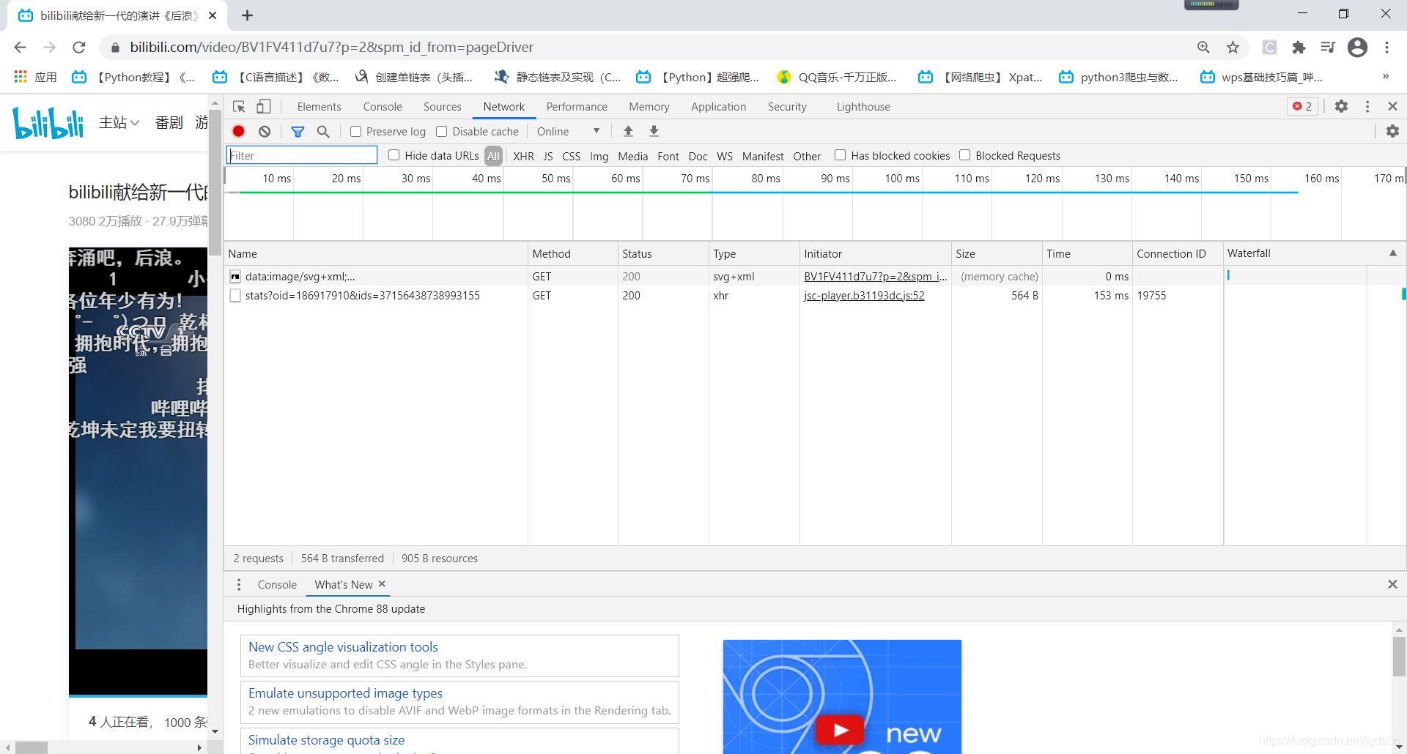This screenshot has height=754, width=1407.
Task: Stop recording network log
Action: pyautogui.click(x=238, y=132)
